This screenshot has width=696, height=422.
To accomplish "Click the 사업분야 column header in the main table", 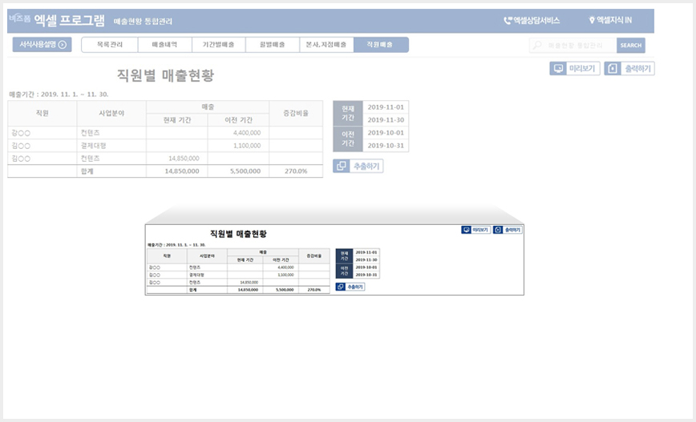I will [111, 114].
